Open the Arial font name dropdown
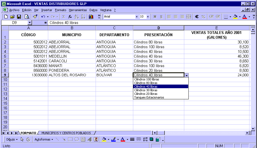The width and height of the screenshot is (257, 148). [137, 17]
